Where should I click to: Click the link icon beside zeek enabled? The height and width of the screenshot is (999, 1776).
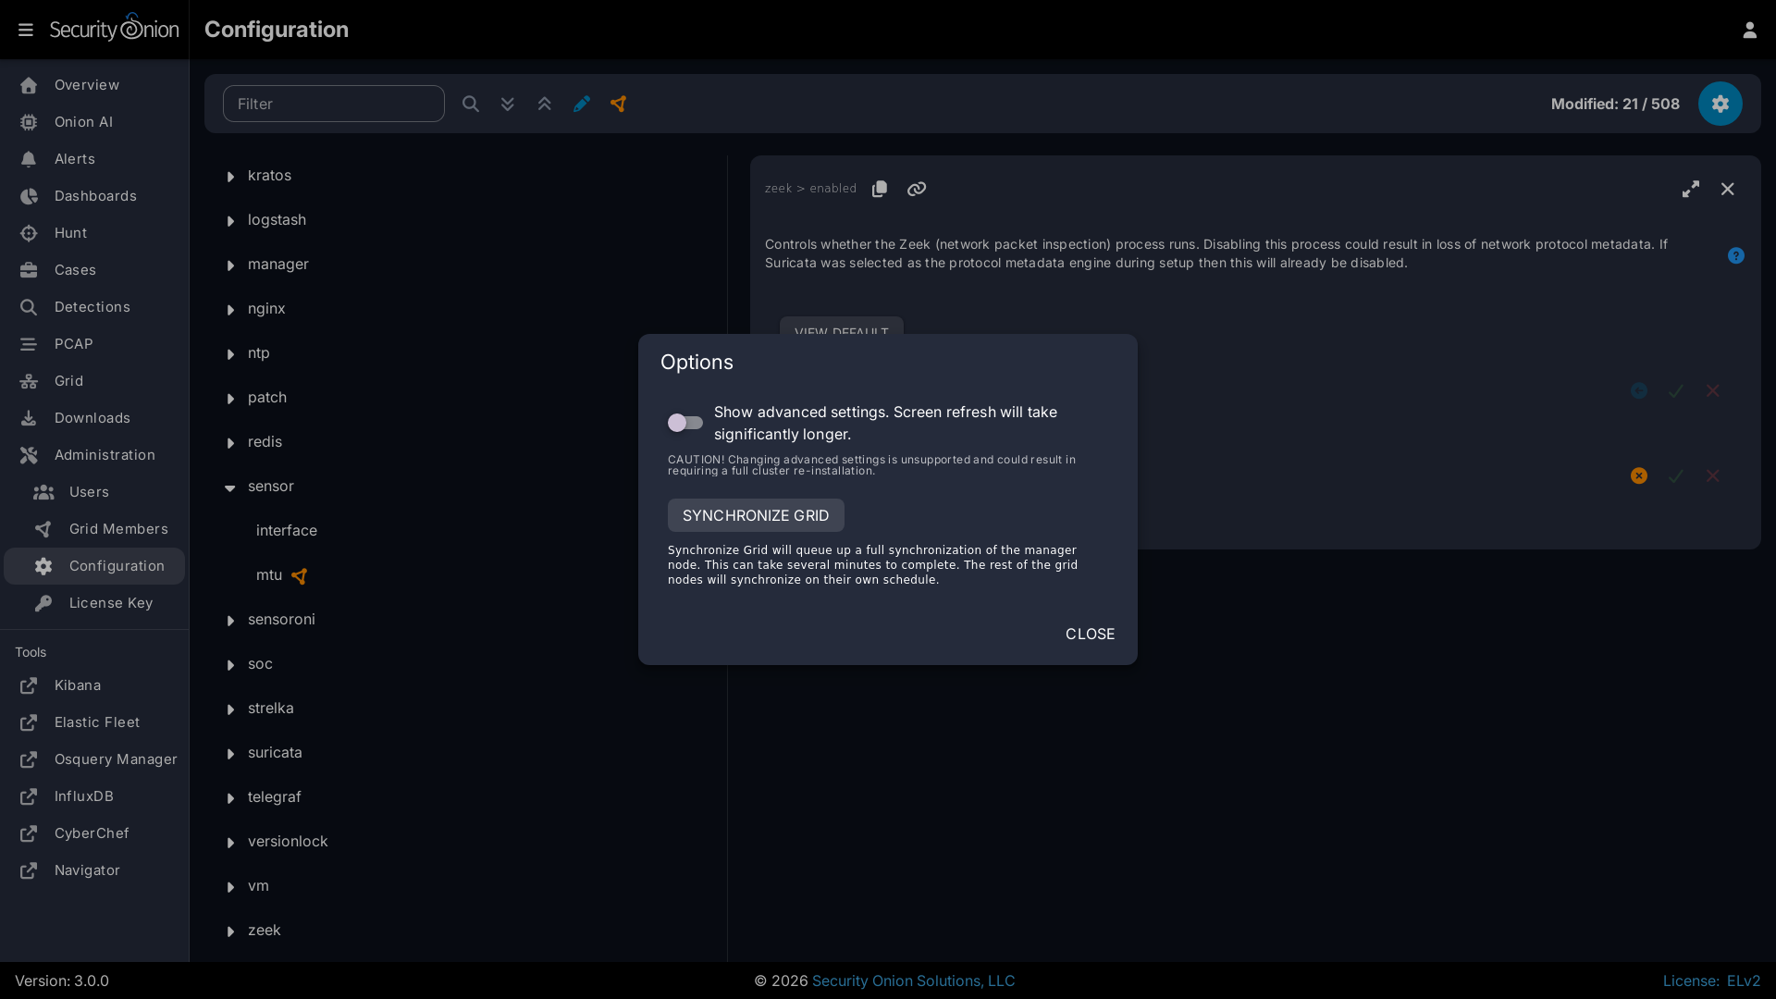coord(916,189)
